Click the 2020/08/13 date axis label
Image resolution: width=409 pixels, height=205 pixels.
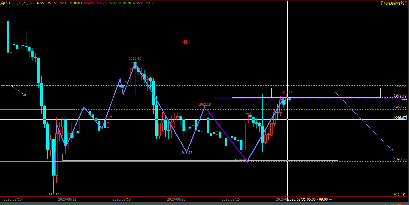67,199
